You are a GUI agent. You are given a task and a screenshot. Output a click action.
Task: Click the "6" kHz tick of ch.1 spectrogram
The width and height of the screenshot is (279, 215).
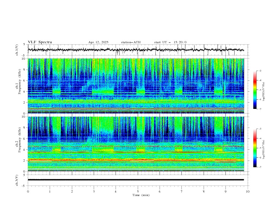click(25, 81)
